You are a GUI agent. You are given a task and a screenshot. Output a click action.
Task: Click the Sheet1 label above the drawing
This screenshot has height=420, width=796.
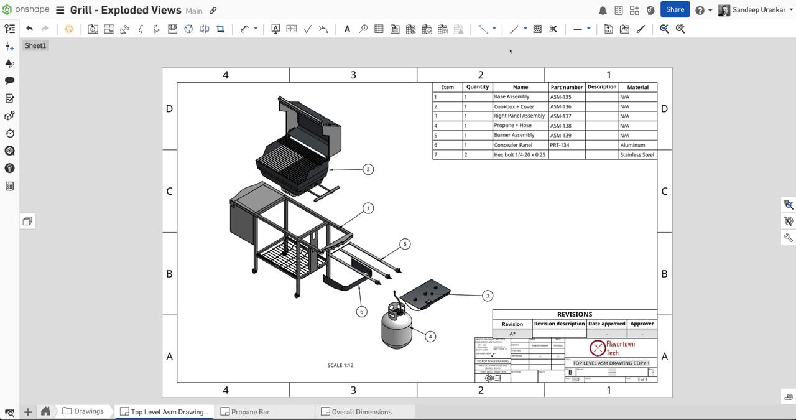click(x=35, y=45)
